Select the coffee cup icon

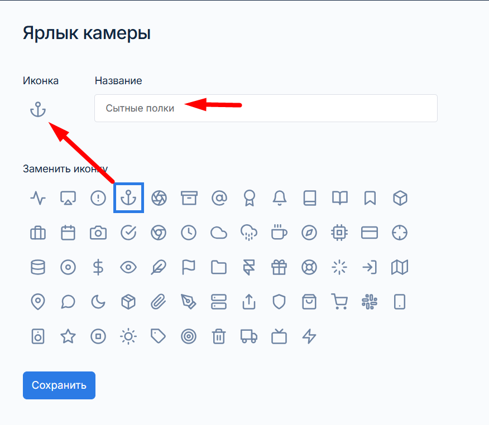click(x=279, y=232)
